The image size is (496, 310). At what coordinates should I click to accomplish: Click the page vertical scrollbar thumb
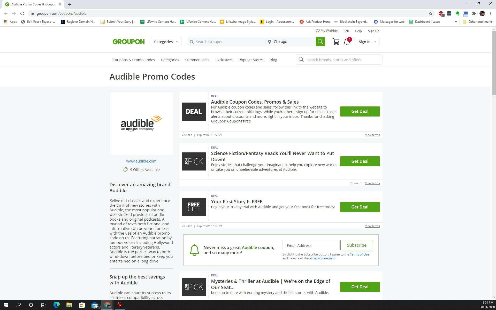494,63
